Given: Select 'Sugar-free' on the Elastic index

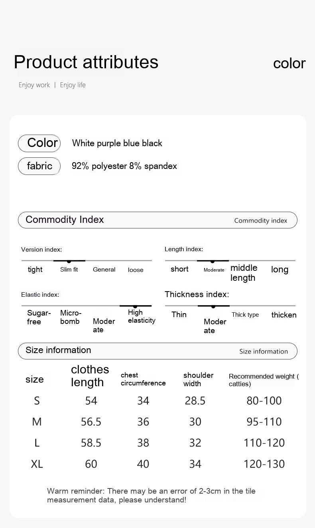Looking at the screenshot, I should 39,317.
